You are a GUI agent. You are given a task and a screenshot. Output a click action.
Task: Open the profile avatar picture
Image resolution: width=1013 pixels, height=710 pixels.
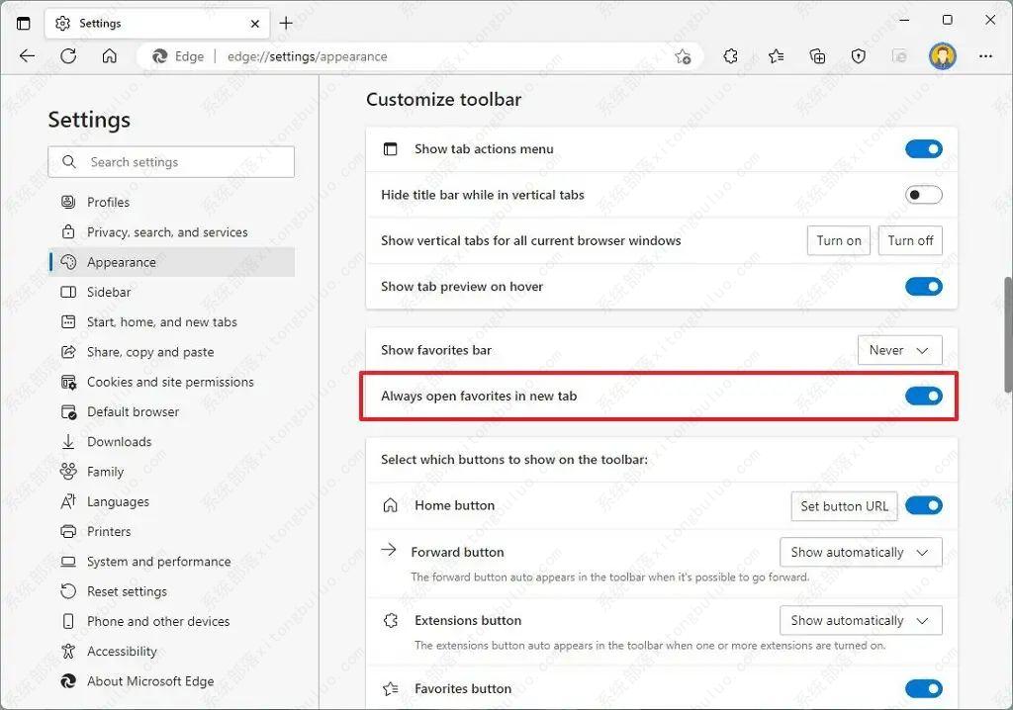tap(943, 56)
